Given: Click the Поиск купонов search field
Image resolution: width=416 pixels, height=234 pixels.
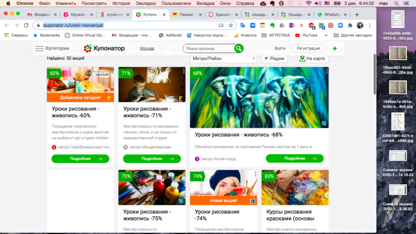Looking at the screenshot, I should 208,49.
